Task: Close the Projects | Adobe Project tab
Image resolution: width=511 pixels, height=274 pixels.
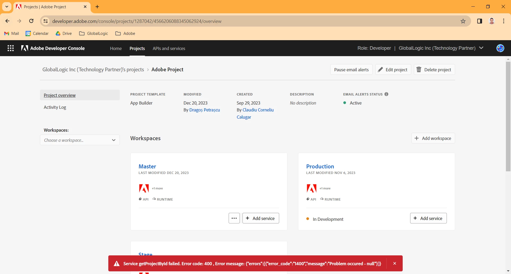Action: click(85, 7)
